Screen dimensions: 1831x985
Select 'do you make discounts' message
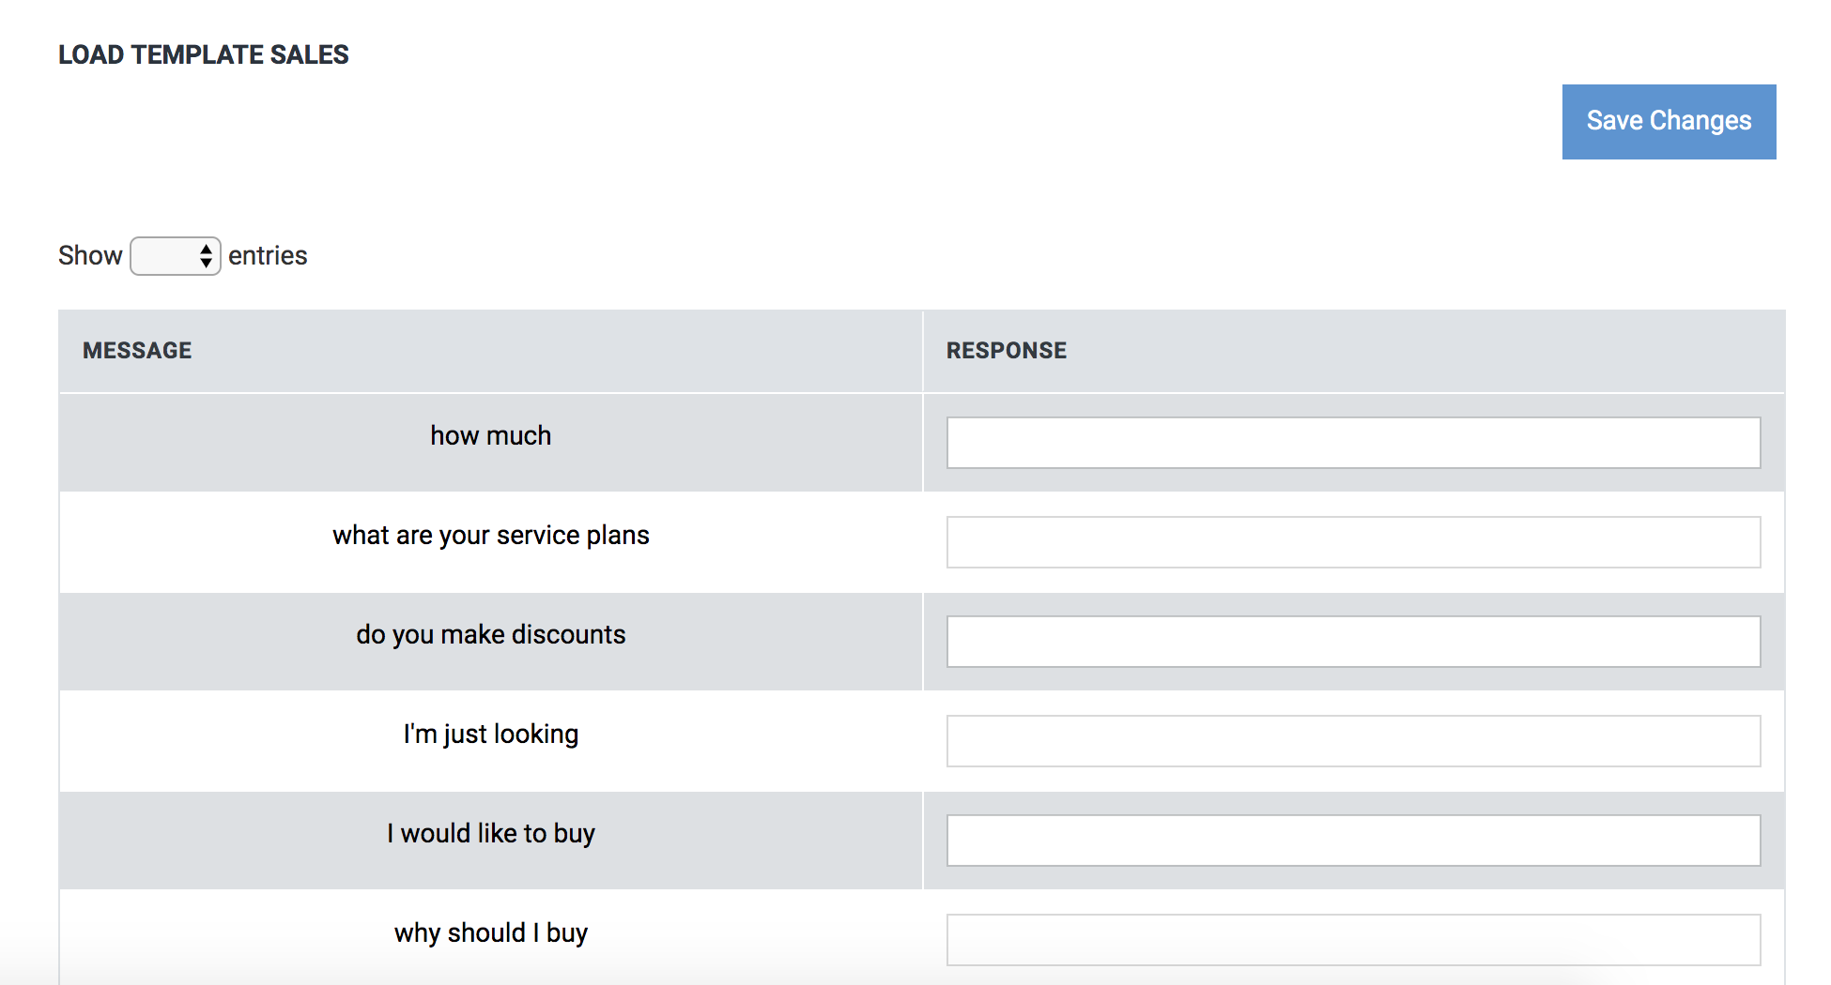491,635
